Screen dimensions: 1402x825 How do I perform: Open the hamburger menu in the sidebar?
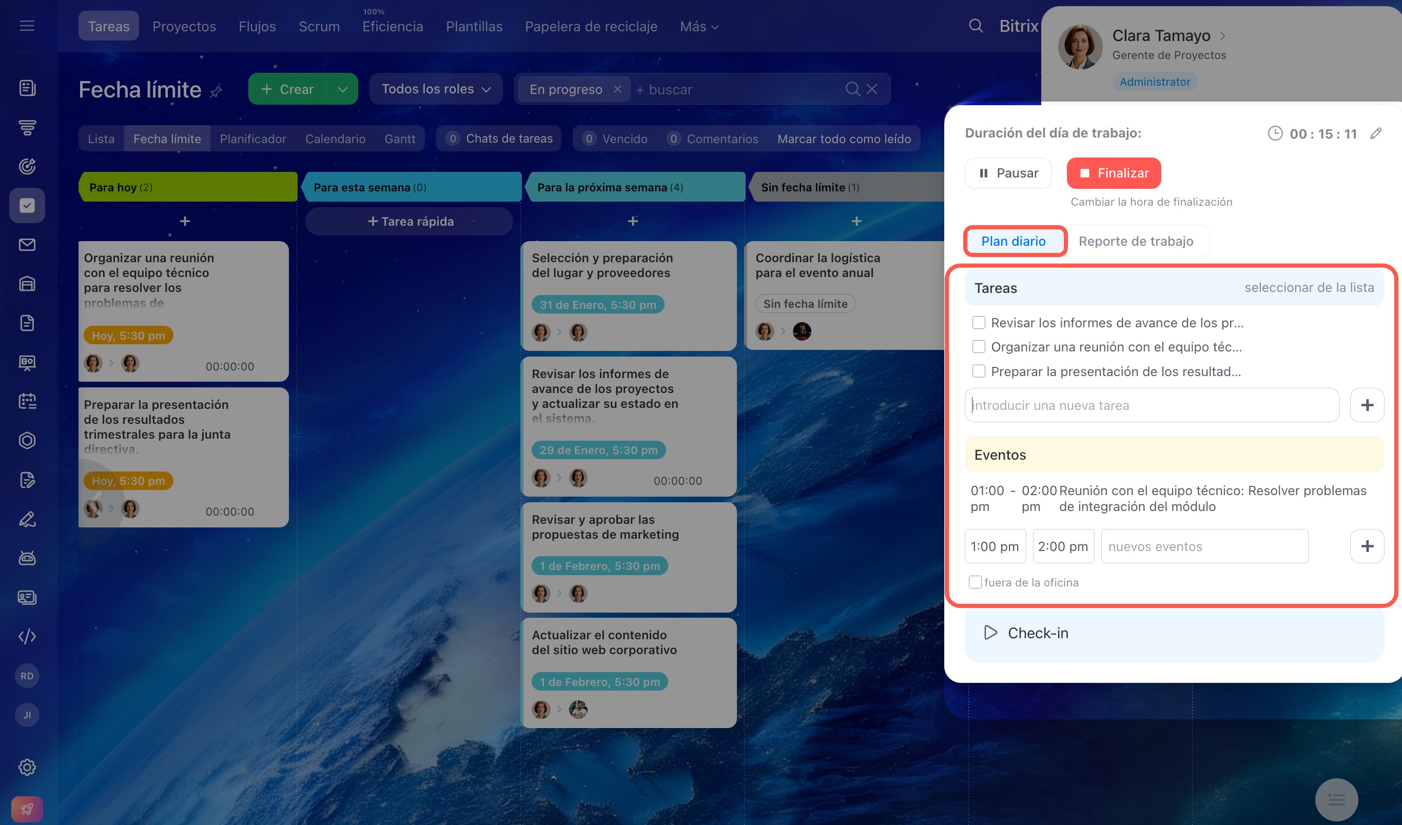coord(27,26)
